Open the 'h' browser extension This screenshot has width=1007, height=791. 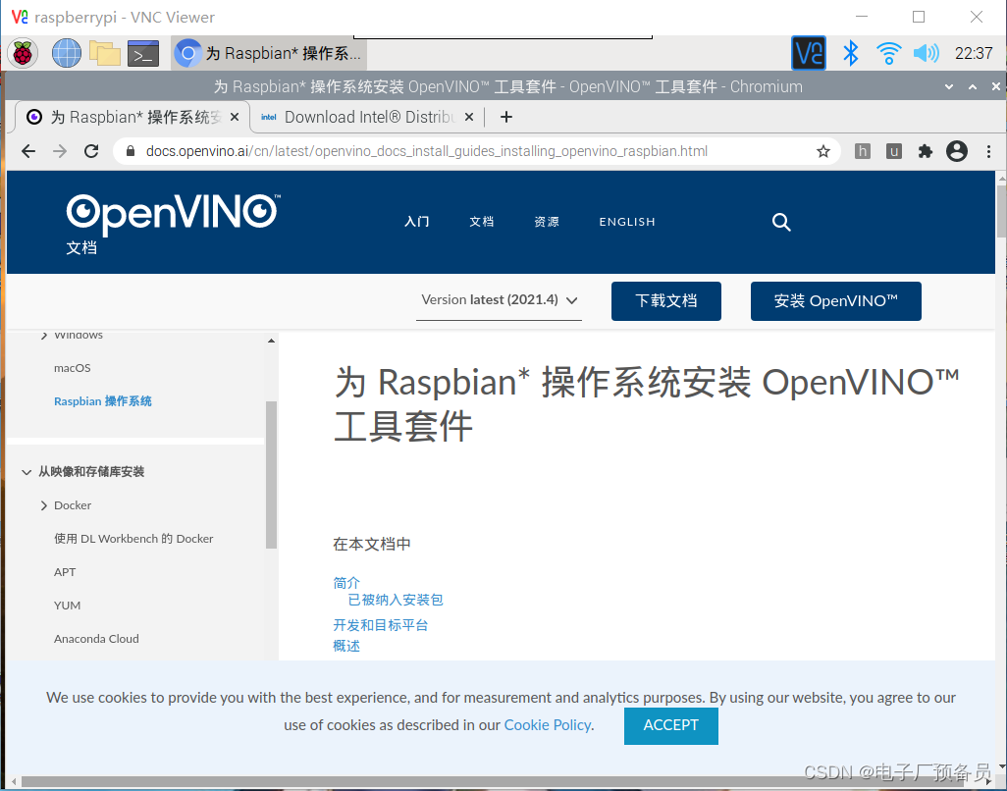coord(863,151)
